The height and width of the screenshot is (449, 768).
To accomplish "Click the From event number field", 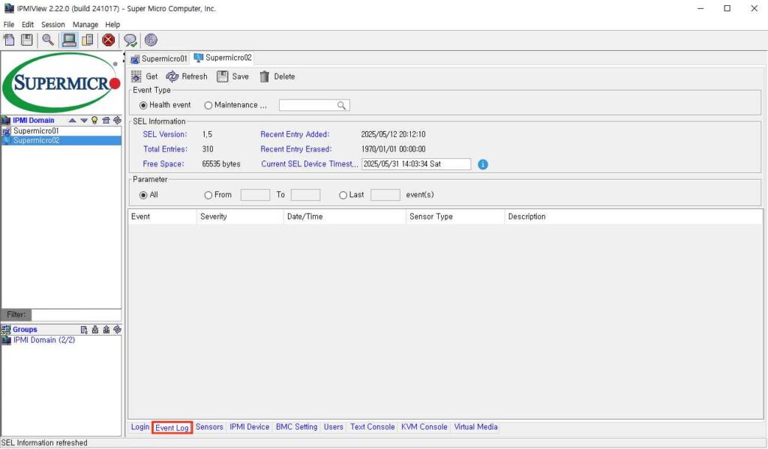I will 255,195.
